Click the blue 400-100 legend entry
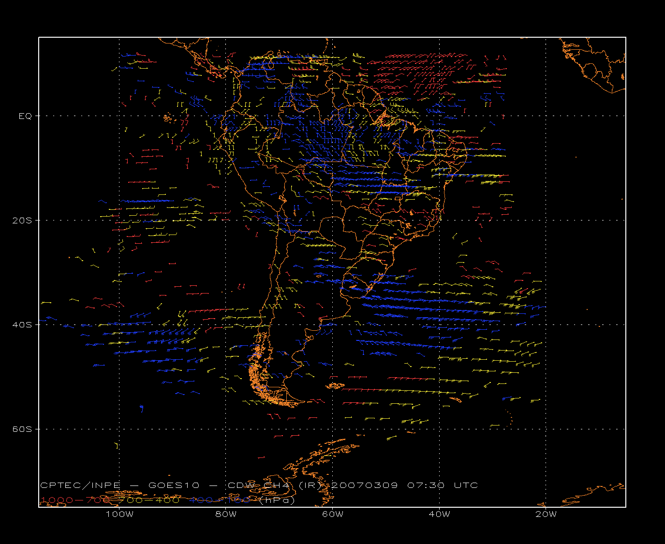 pos(220,500)
